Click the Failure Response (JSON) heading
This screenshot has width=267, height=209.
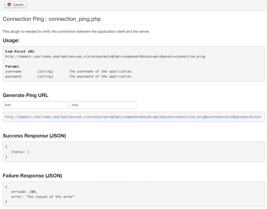click(32, 176)
